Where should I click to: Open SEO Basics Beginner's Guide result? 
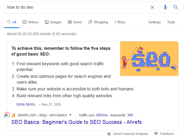pyautogui.click(x=76, y=122)
